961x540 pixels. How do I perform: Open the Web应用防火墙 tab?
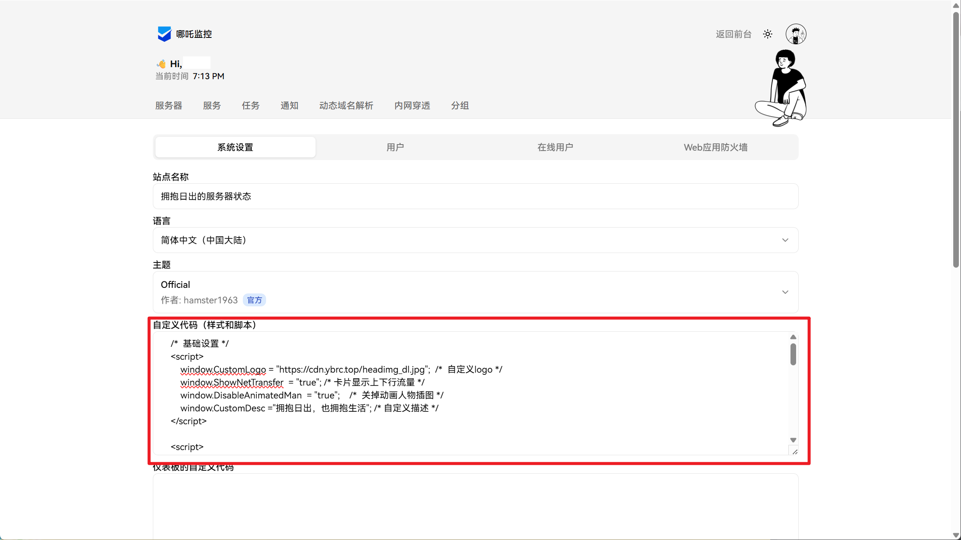pos(715,147)
